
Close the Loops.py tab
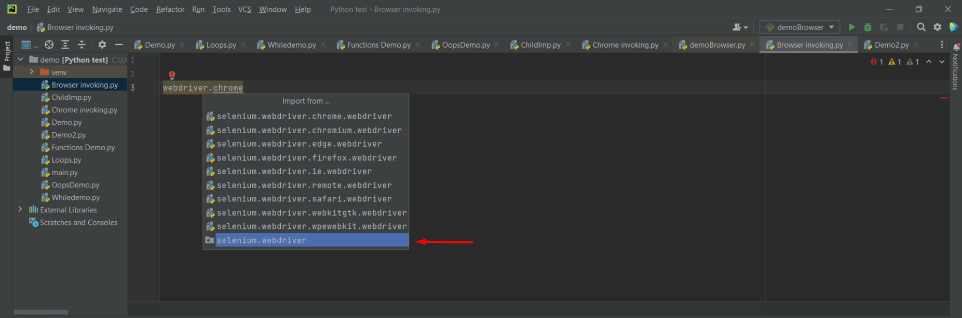[243, 45]
